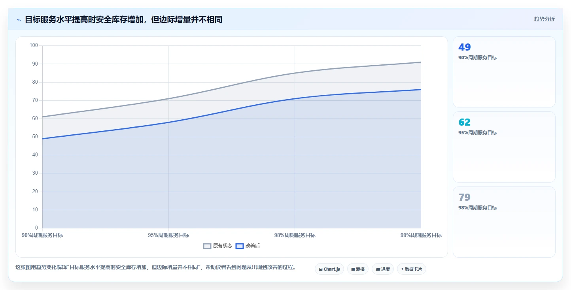This screenshot has width=571, height=290.
Task: Click the 趋势分析 label in header
Action: 544,19
